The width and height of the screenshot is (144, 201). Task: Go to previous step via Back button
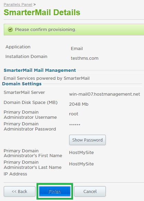point(20,191)
